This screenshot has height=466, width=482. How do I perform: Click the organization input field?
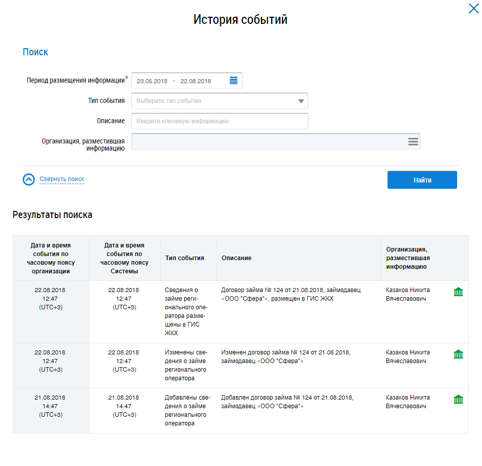tap(268, 141)
